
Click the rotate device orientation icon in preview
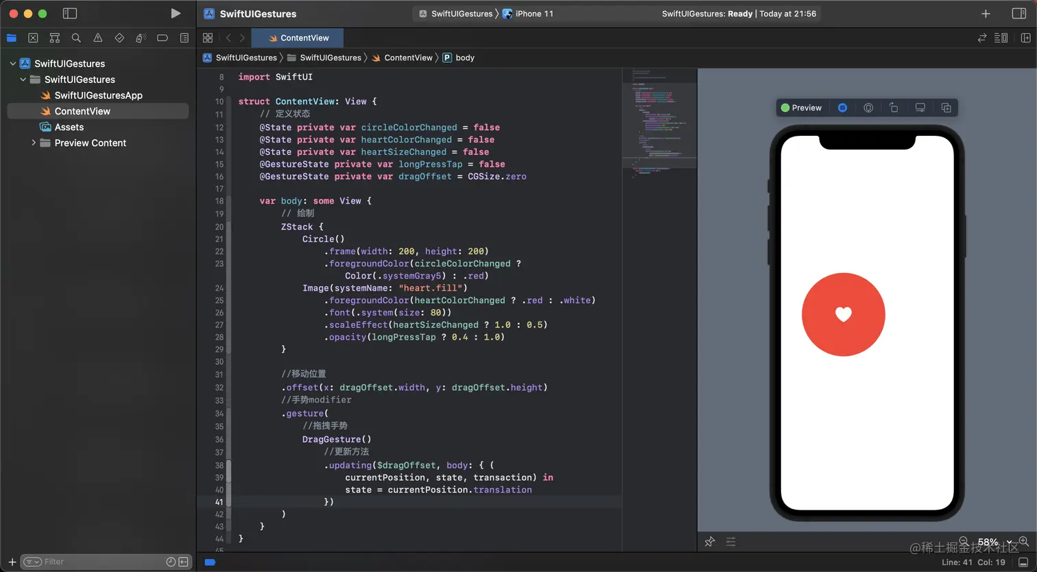point(894,108)
